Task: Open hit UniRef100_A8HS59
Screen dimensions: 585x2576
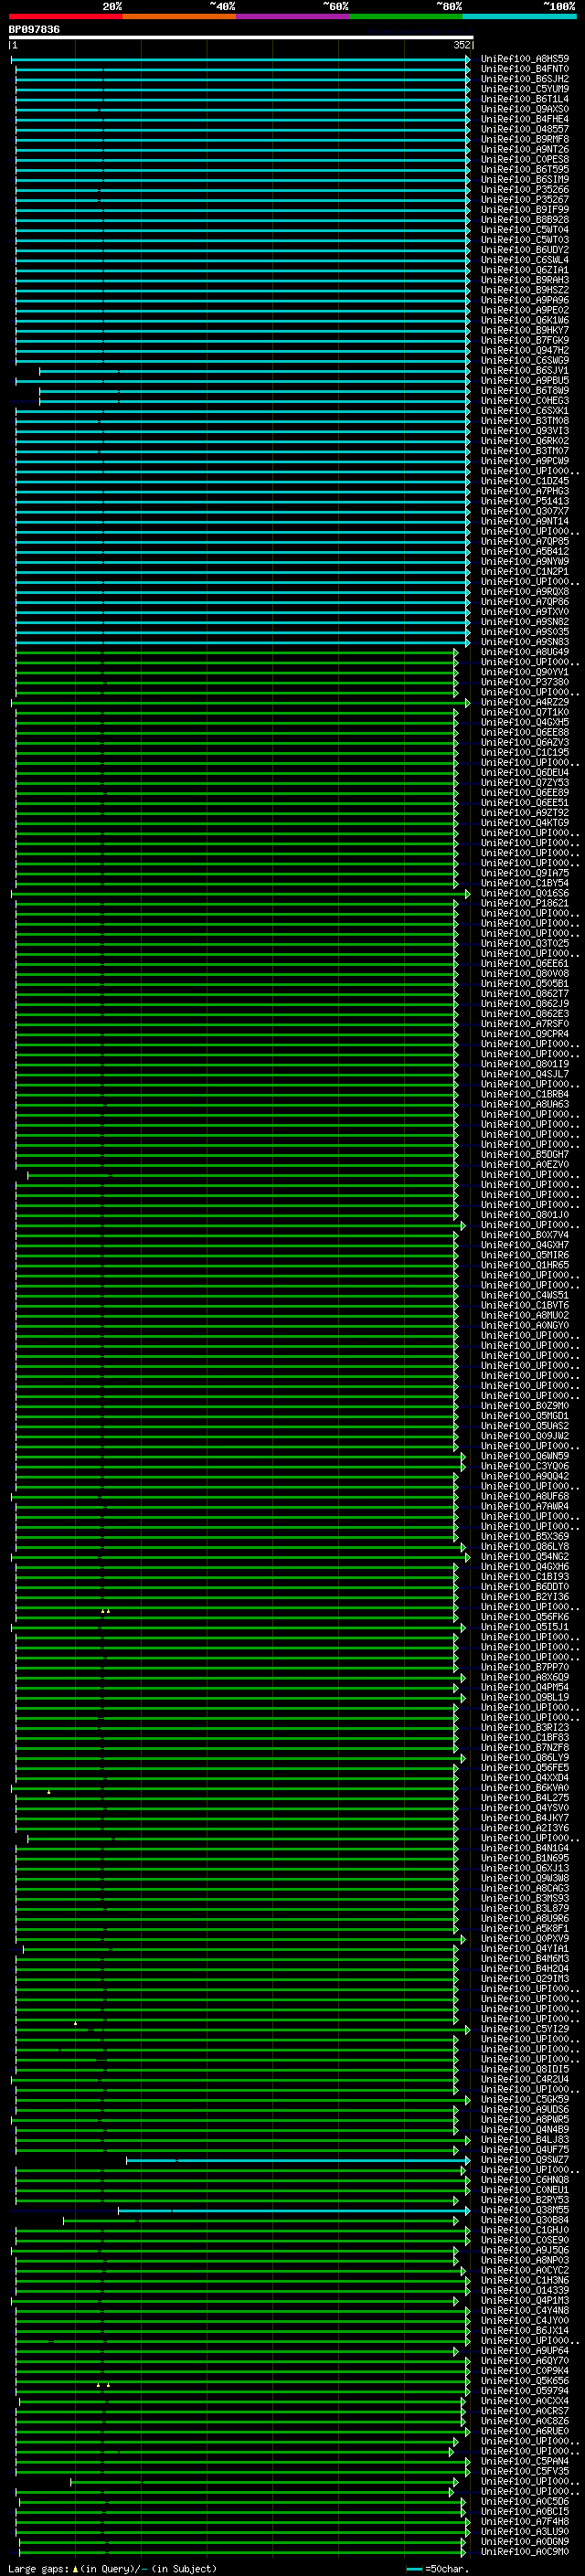Action: (525, 59)
